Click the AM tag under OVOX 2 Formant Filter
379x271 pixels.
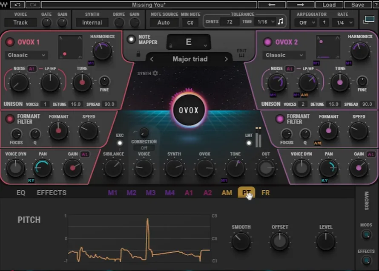318,143
